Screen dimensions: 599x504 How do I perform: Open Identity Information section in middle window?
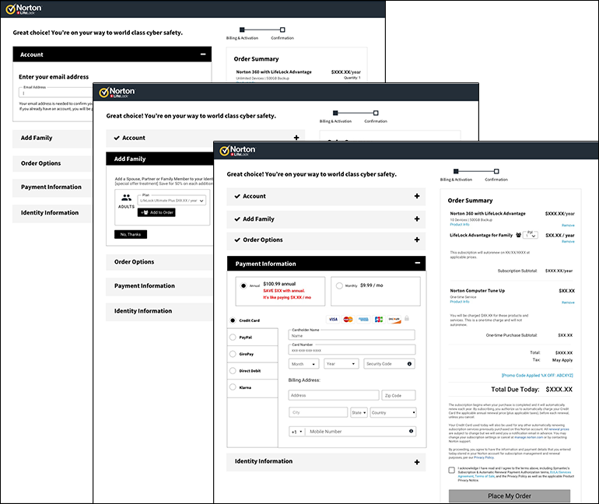[x=159, y=312]
